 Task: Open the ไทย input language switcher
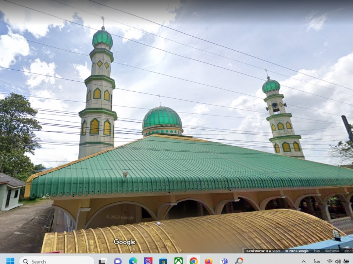pyautogui.click(x=317, y=261)
